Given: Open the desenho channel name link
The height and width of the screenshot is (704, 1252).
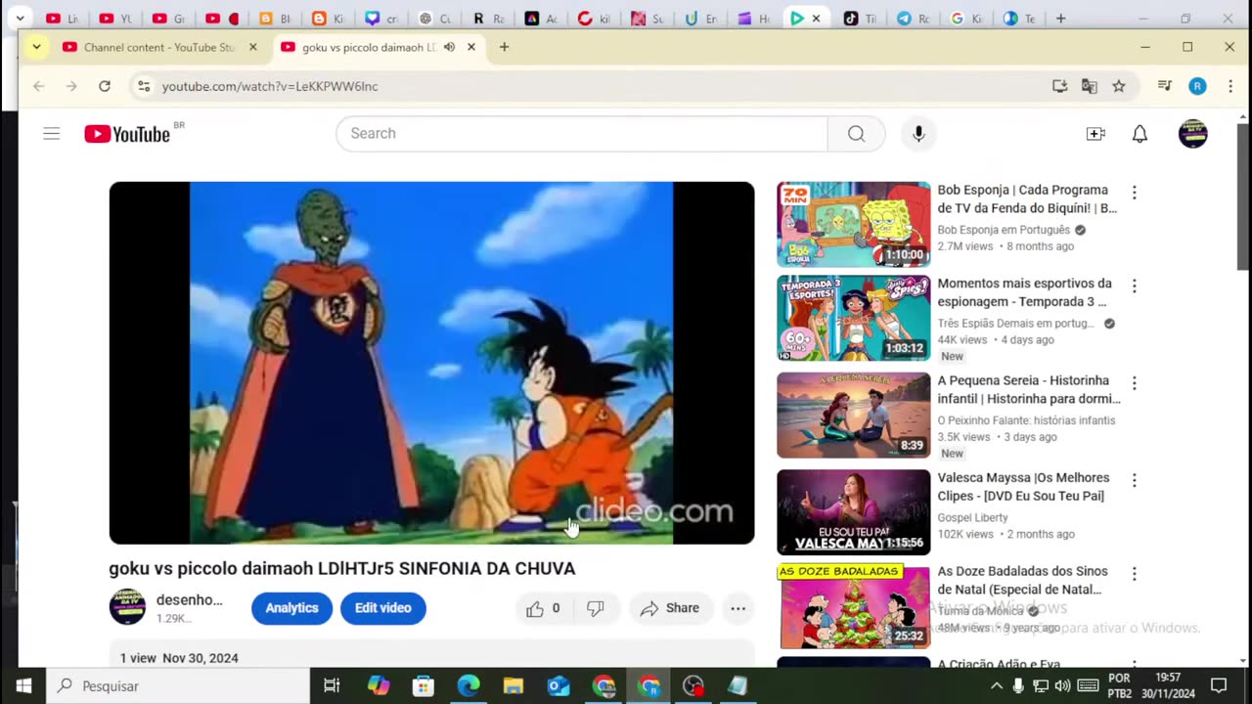Looking at the screenshot, I should point(190,599).
